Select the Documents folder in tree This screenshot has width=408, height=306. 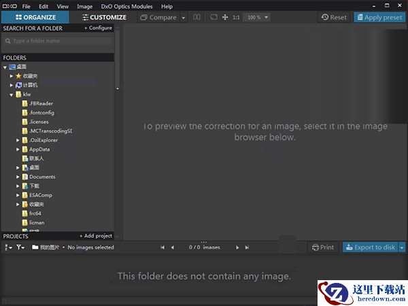click(x=41, y=177)
